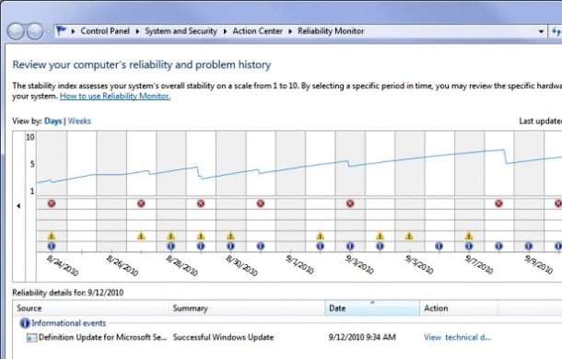562x359 pixels.
Task: Open the address bar history dropdown
Action: pos(541,31)
